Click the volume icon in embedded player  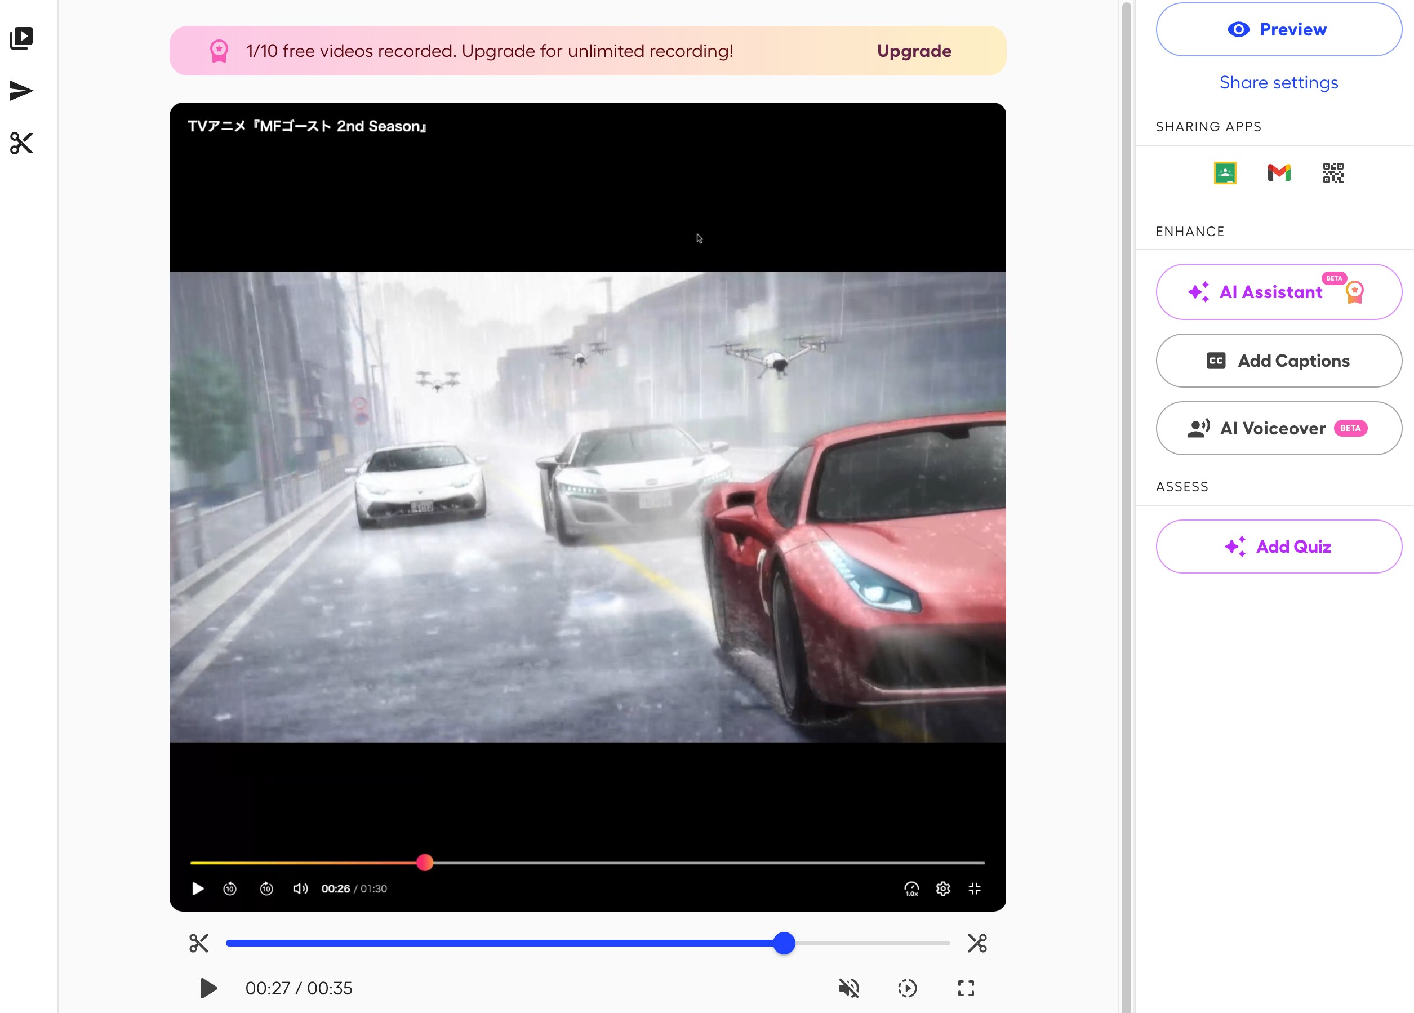(300, 888)
